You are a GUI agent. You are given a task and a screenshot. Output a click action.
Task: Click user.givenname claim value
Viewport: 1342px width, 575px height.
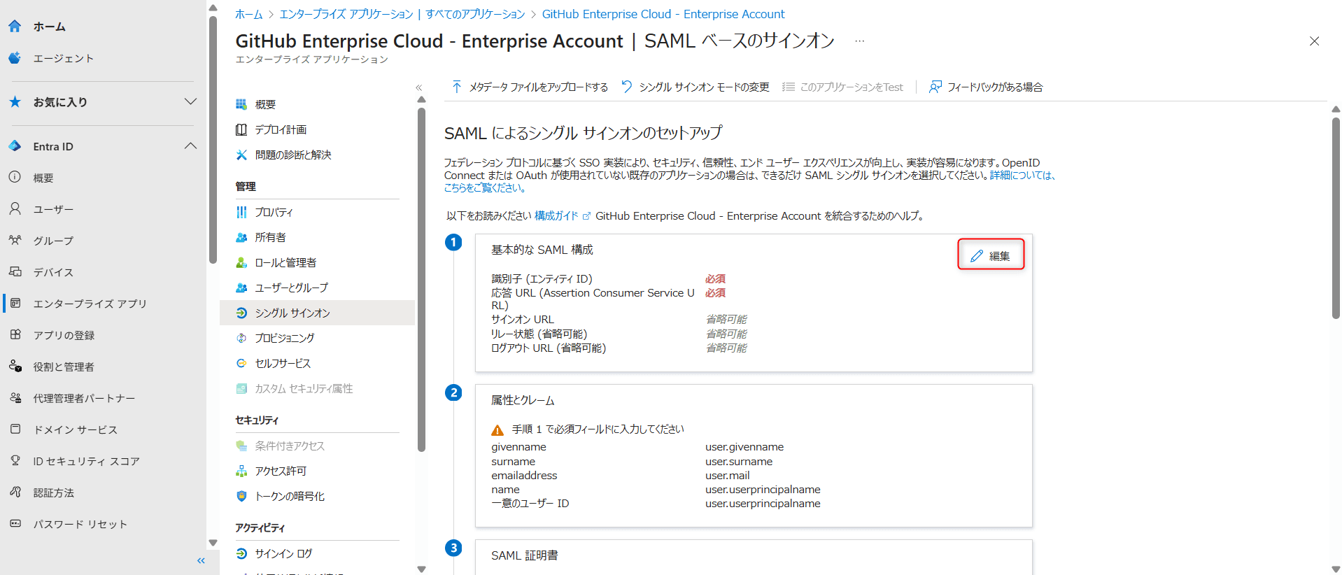pyautogui.click(x=744, y=447)
